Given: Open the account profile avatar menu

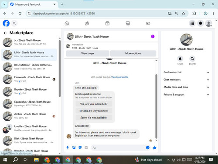Looking at the screenshot, I should pos(209,23).
